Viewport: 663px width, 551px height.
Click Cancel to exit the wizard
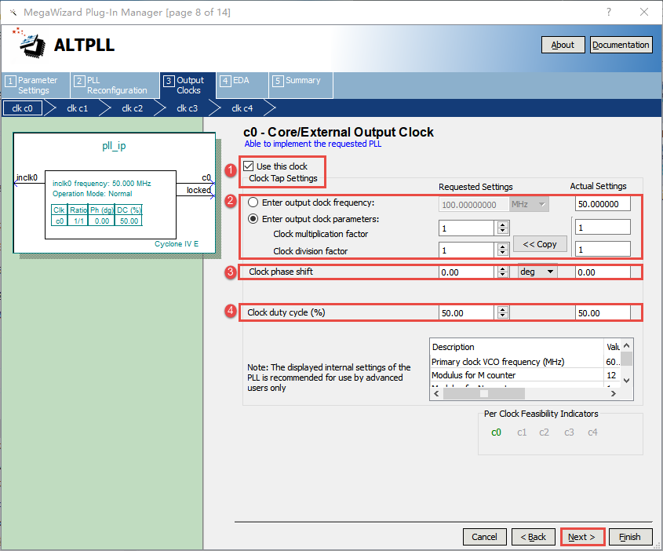click(x=485, y=537)
